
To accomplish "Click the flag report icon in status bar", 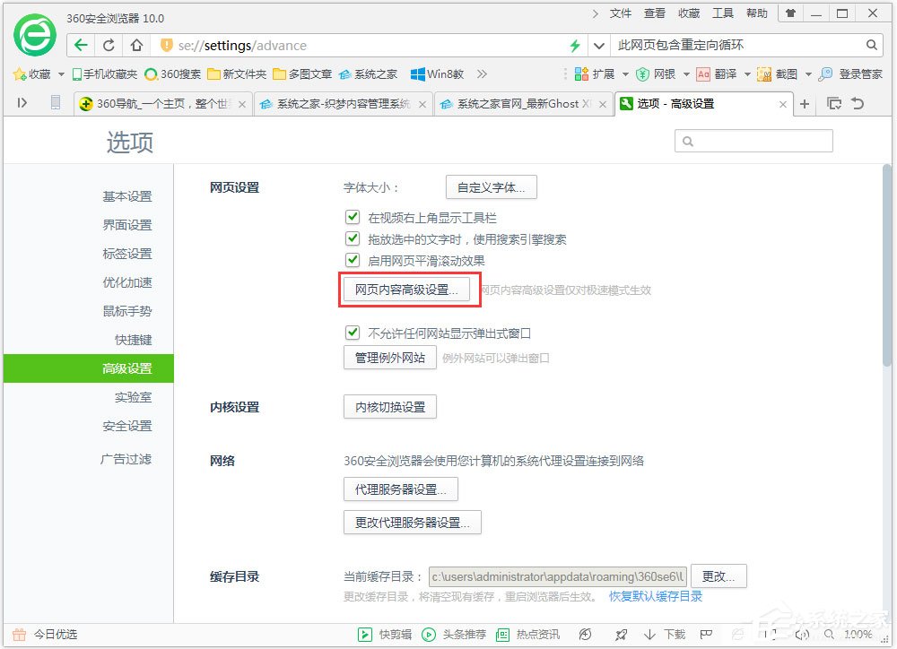I will pos(706,634).
